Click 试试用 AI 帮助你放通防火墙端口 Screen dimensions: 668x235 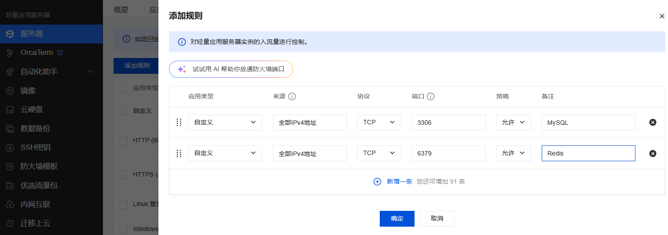pyautogui.click(x=231, y=69)
